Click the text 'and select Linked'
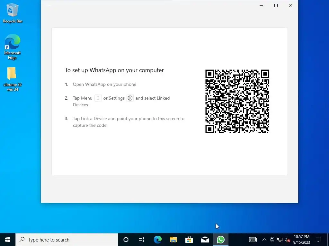 [x=153, y=98]
